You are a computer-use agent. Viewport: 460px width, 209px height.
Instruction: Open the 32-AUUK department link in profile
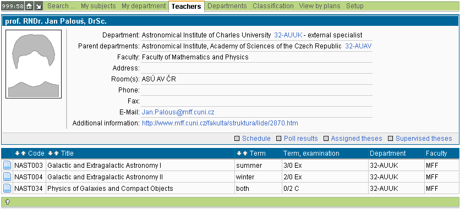288,35
